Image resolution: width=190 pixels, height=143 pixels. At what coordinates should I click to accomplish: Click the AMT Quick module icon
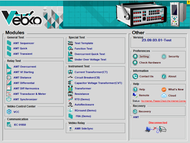(x=9, y=48)
